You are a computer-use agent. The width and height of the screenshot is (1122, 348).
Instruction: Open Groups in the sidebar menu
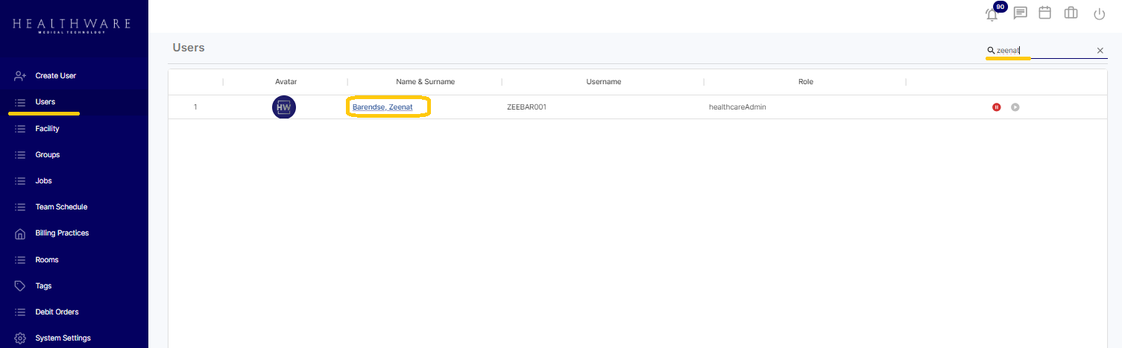pyautogui.click(x=47, y=155)
